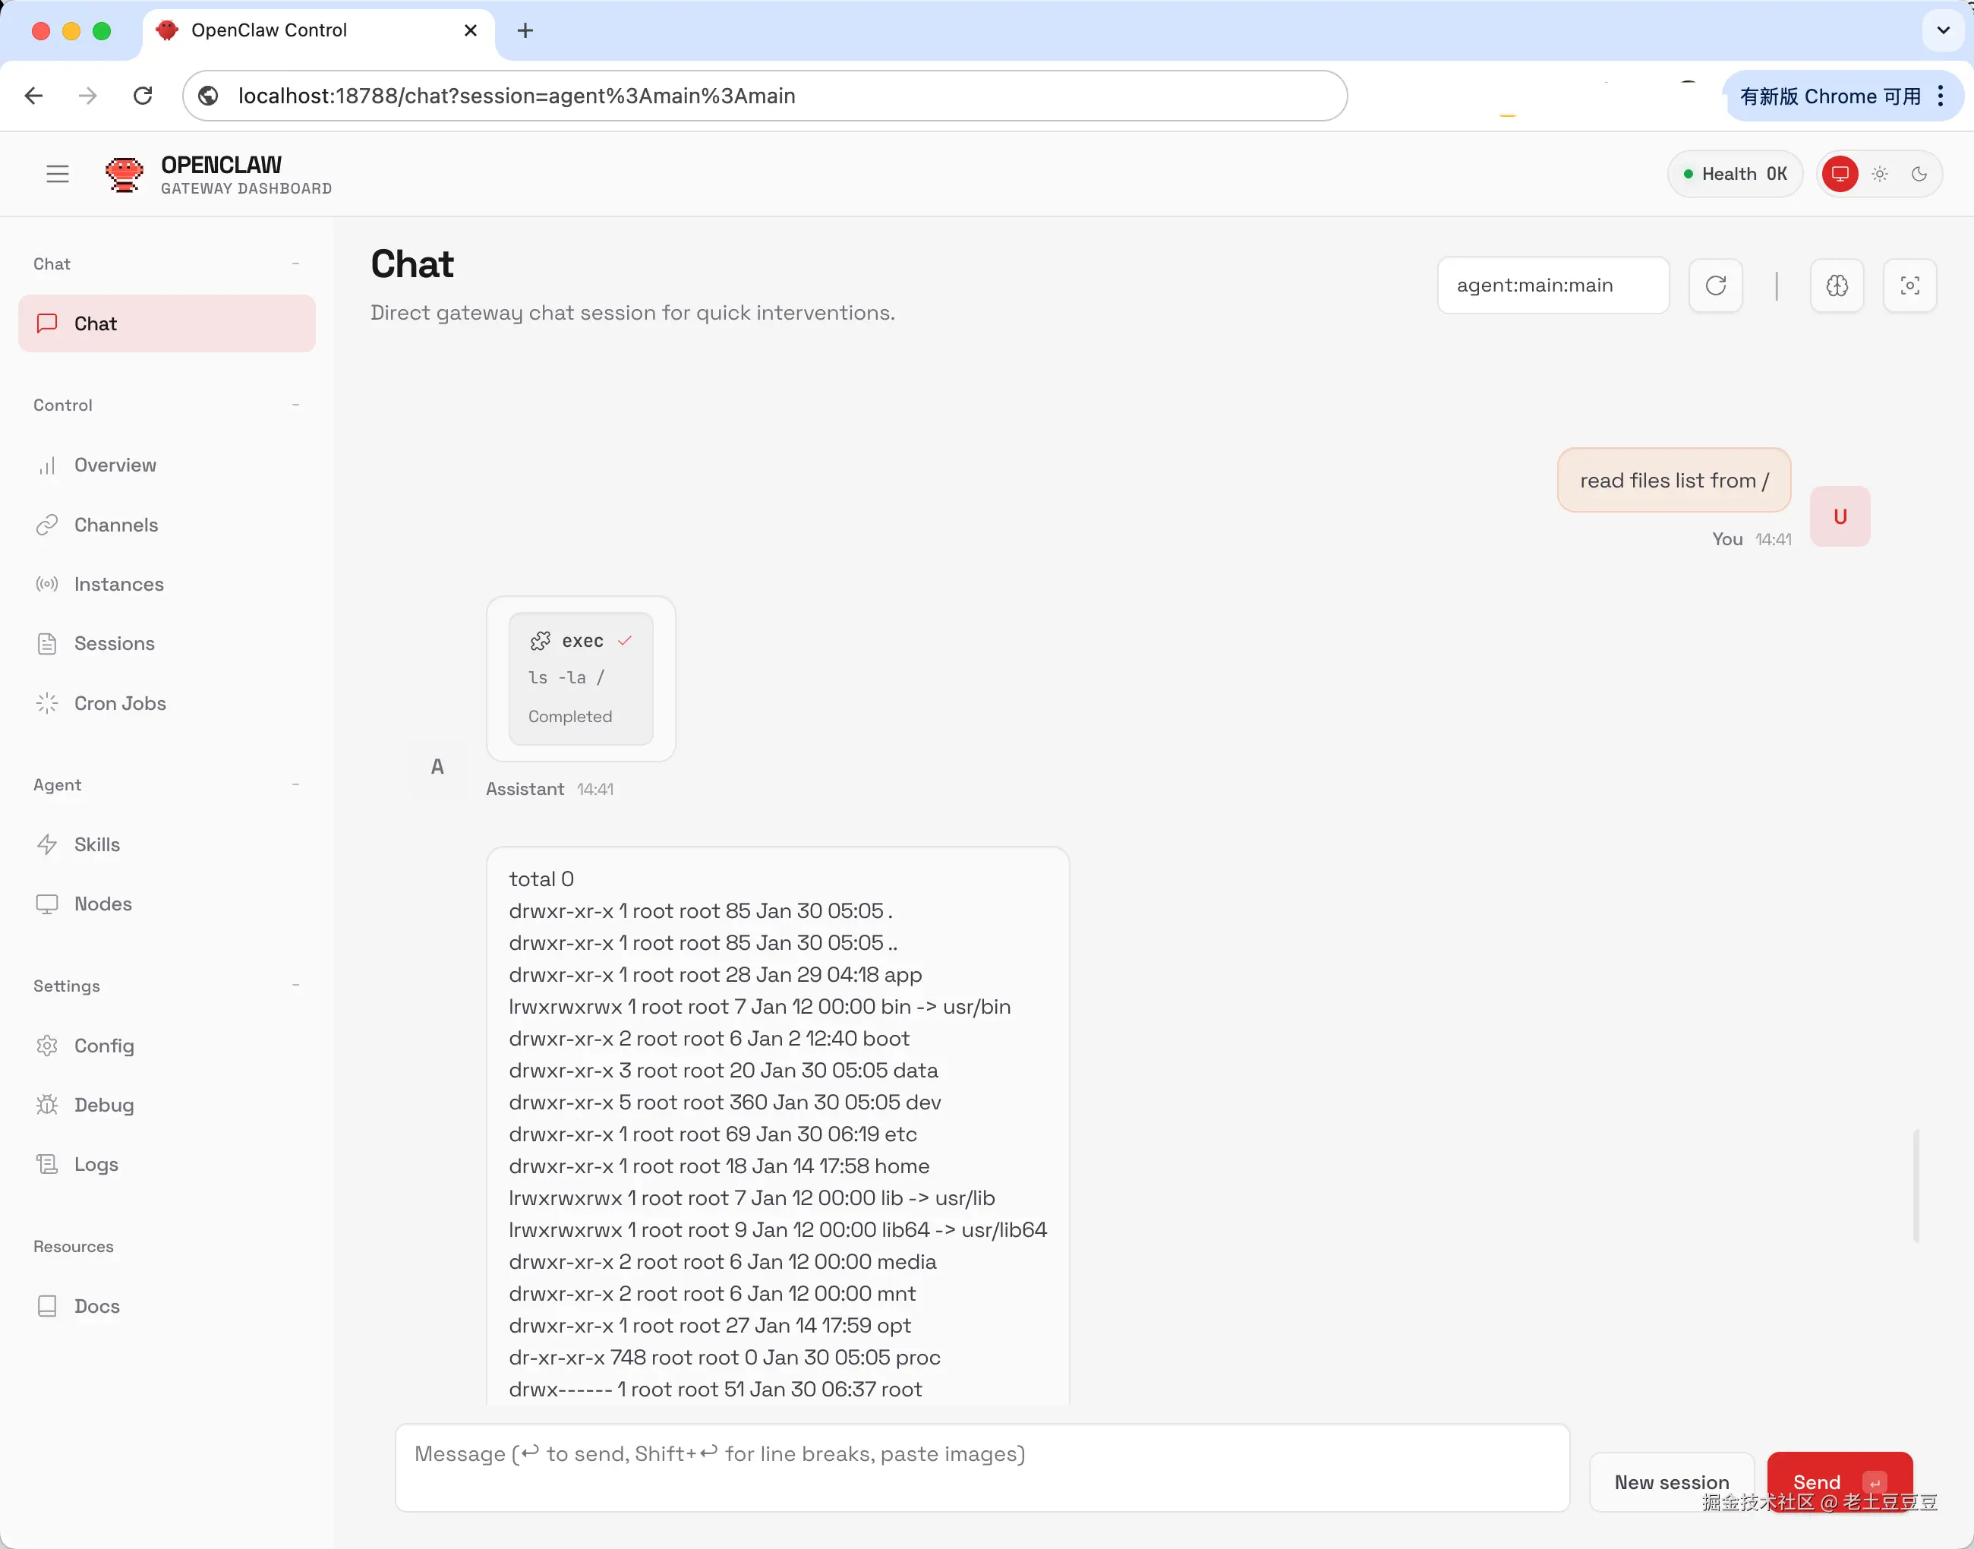Toggle the hamburger sidebar menu

point(57,173)
